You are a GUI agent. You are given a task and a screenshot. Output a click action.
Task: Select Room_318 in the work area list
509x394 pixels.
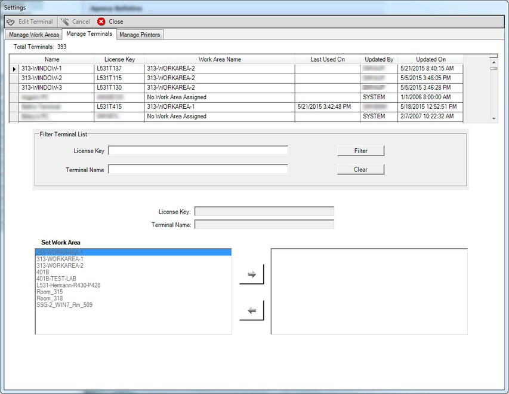tap(134, 298)
